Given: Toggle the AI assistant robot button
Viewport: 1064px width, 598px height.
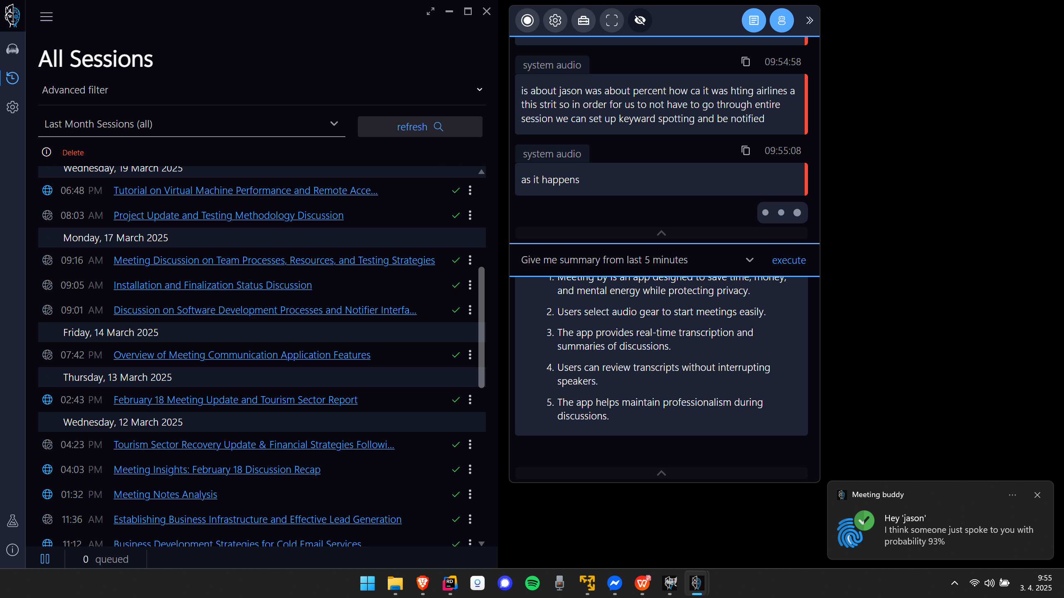Looking at the screenshot, I should pyautogui.click(x=782, y=20).
